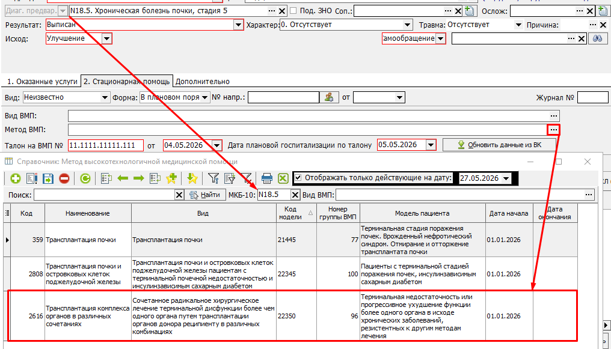Sort by Код модели column header

[296, 213]
